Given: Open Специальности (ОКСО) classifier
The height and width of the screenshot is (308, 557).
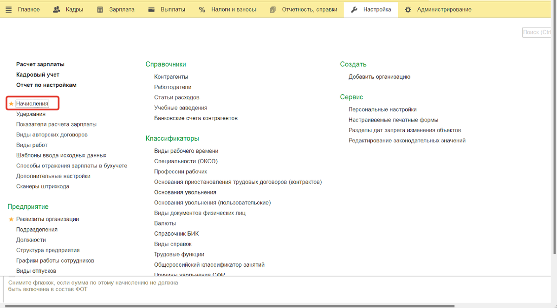Looking at the screenshot, I should (186, 161).
